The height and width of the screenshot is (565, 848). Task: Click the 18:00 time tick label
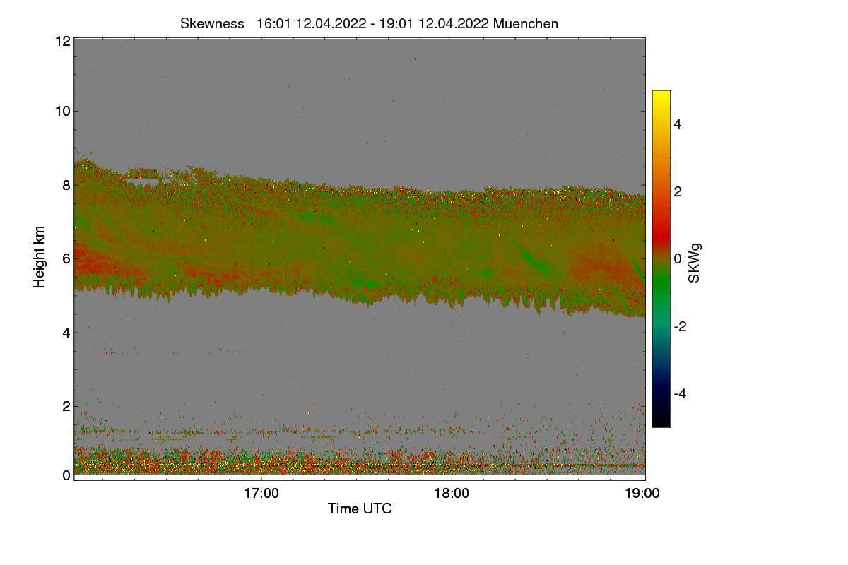coord(452,494)
